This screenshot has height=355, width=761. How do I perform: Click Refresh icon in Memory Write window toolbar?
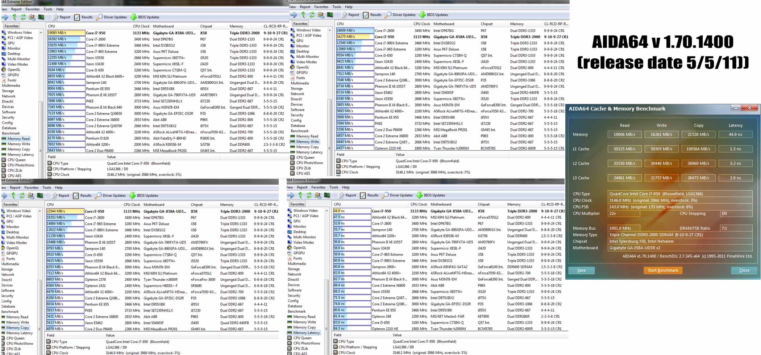click(312, 15)
